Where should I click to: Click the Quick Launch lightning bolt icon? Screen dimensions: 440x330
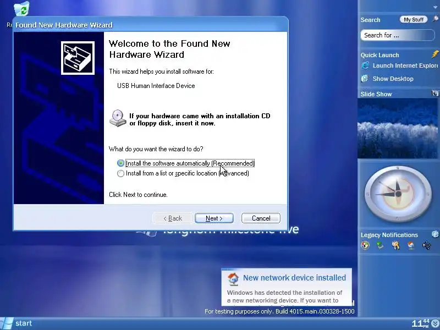(x=435, y=54)
